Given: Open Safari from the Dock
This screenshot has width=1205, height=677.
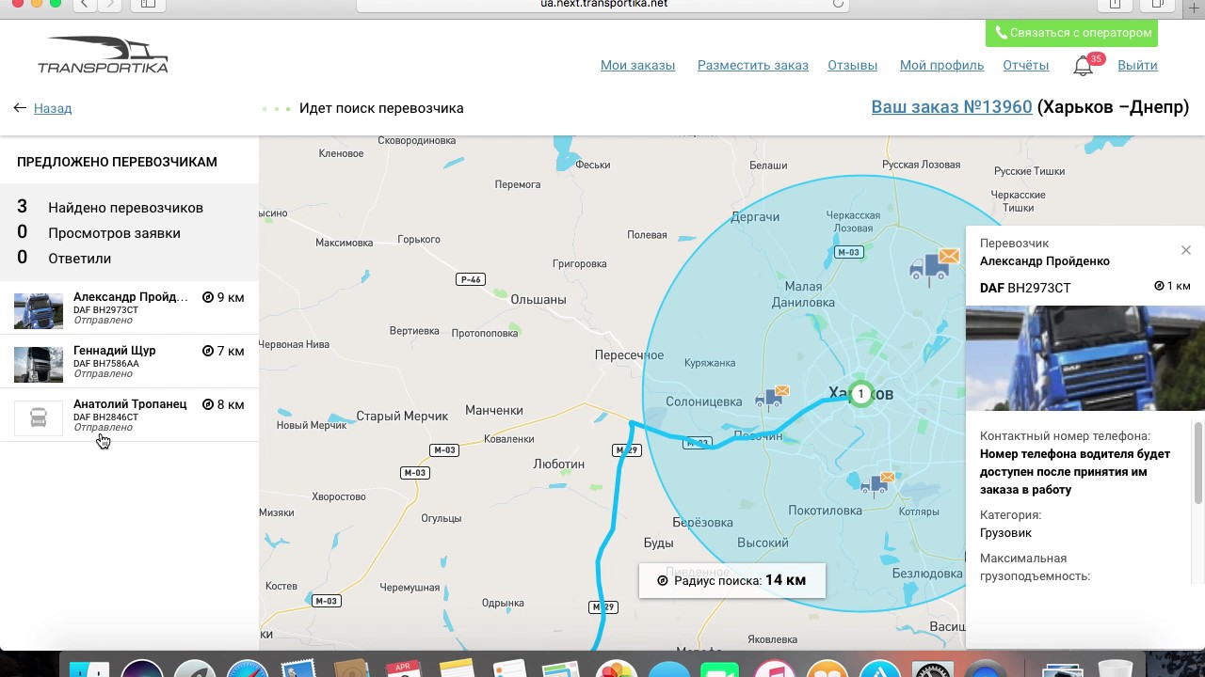Looking at the screenshot, I should 248,668.
